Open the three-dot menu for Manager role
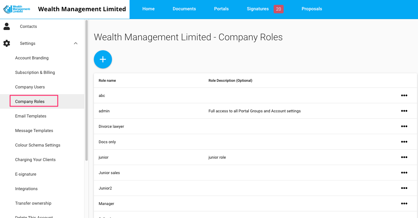The image size is (418, 218). pos(404,203)
